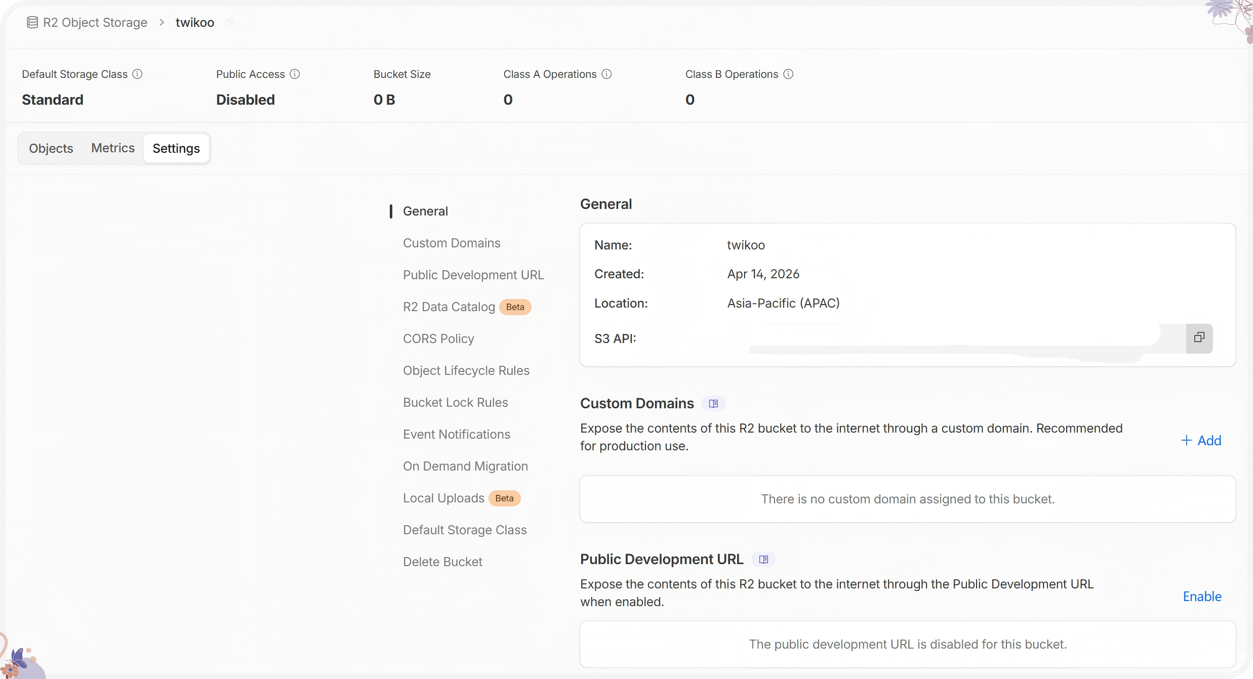Image resolution: width=1253 pixels, height=679 pixels.
Task: Go back to R2 Object Storage breadcrumb
Action: click(95, 23)
